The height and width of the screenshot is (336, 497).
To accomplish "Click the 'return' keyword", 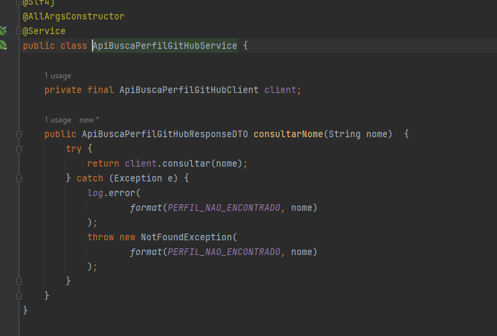I will (x=103, y=163).
